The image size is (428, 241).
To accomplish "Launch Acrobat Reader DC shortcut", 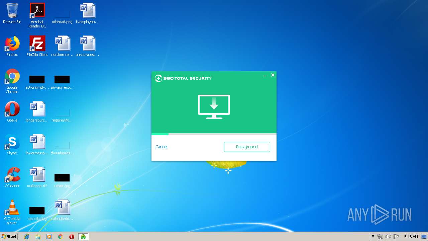I will (37, 15).
